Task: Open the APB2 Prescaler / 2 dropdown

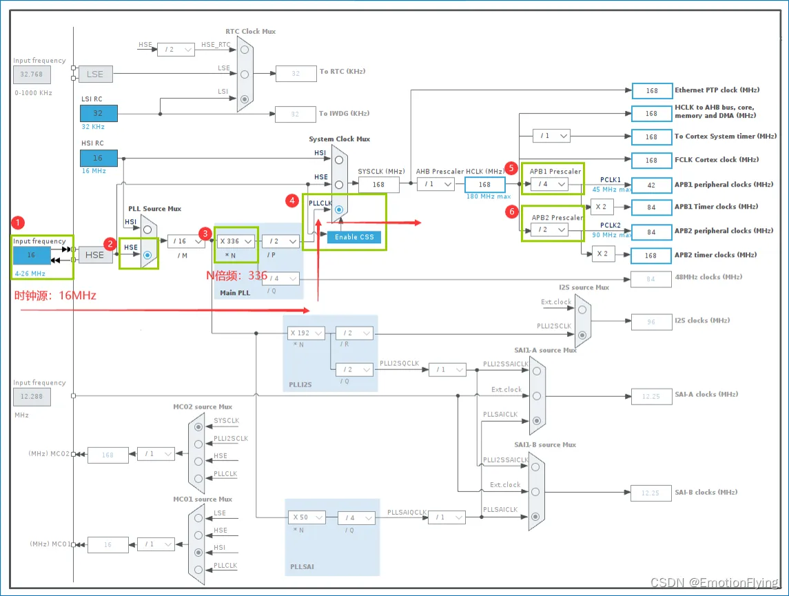Action: (550, 230)
